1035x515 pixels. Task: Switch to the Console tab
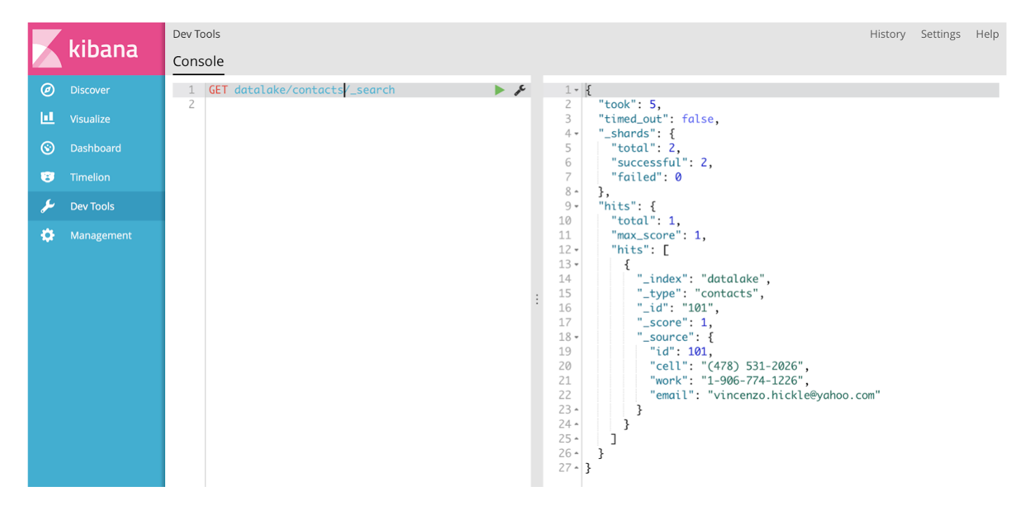pos(199,62)
